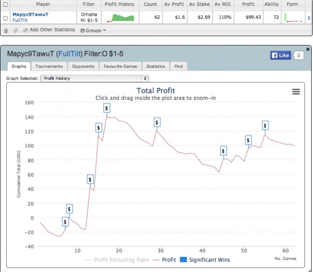Open the Mapyc9TawuT player link

point(30,15)
